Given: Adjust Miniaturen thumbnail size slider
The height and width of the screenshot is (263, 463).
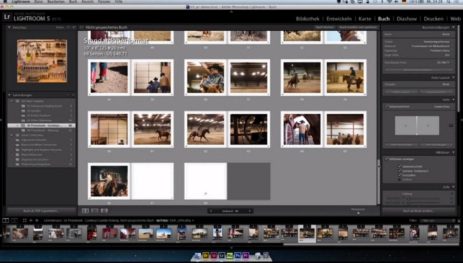Looking at the screenshot, I should [358, 213].
